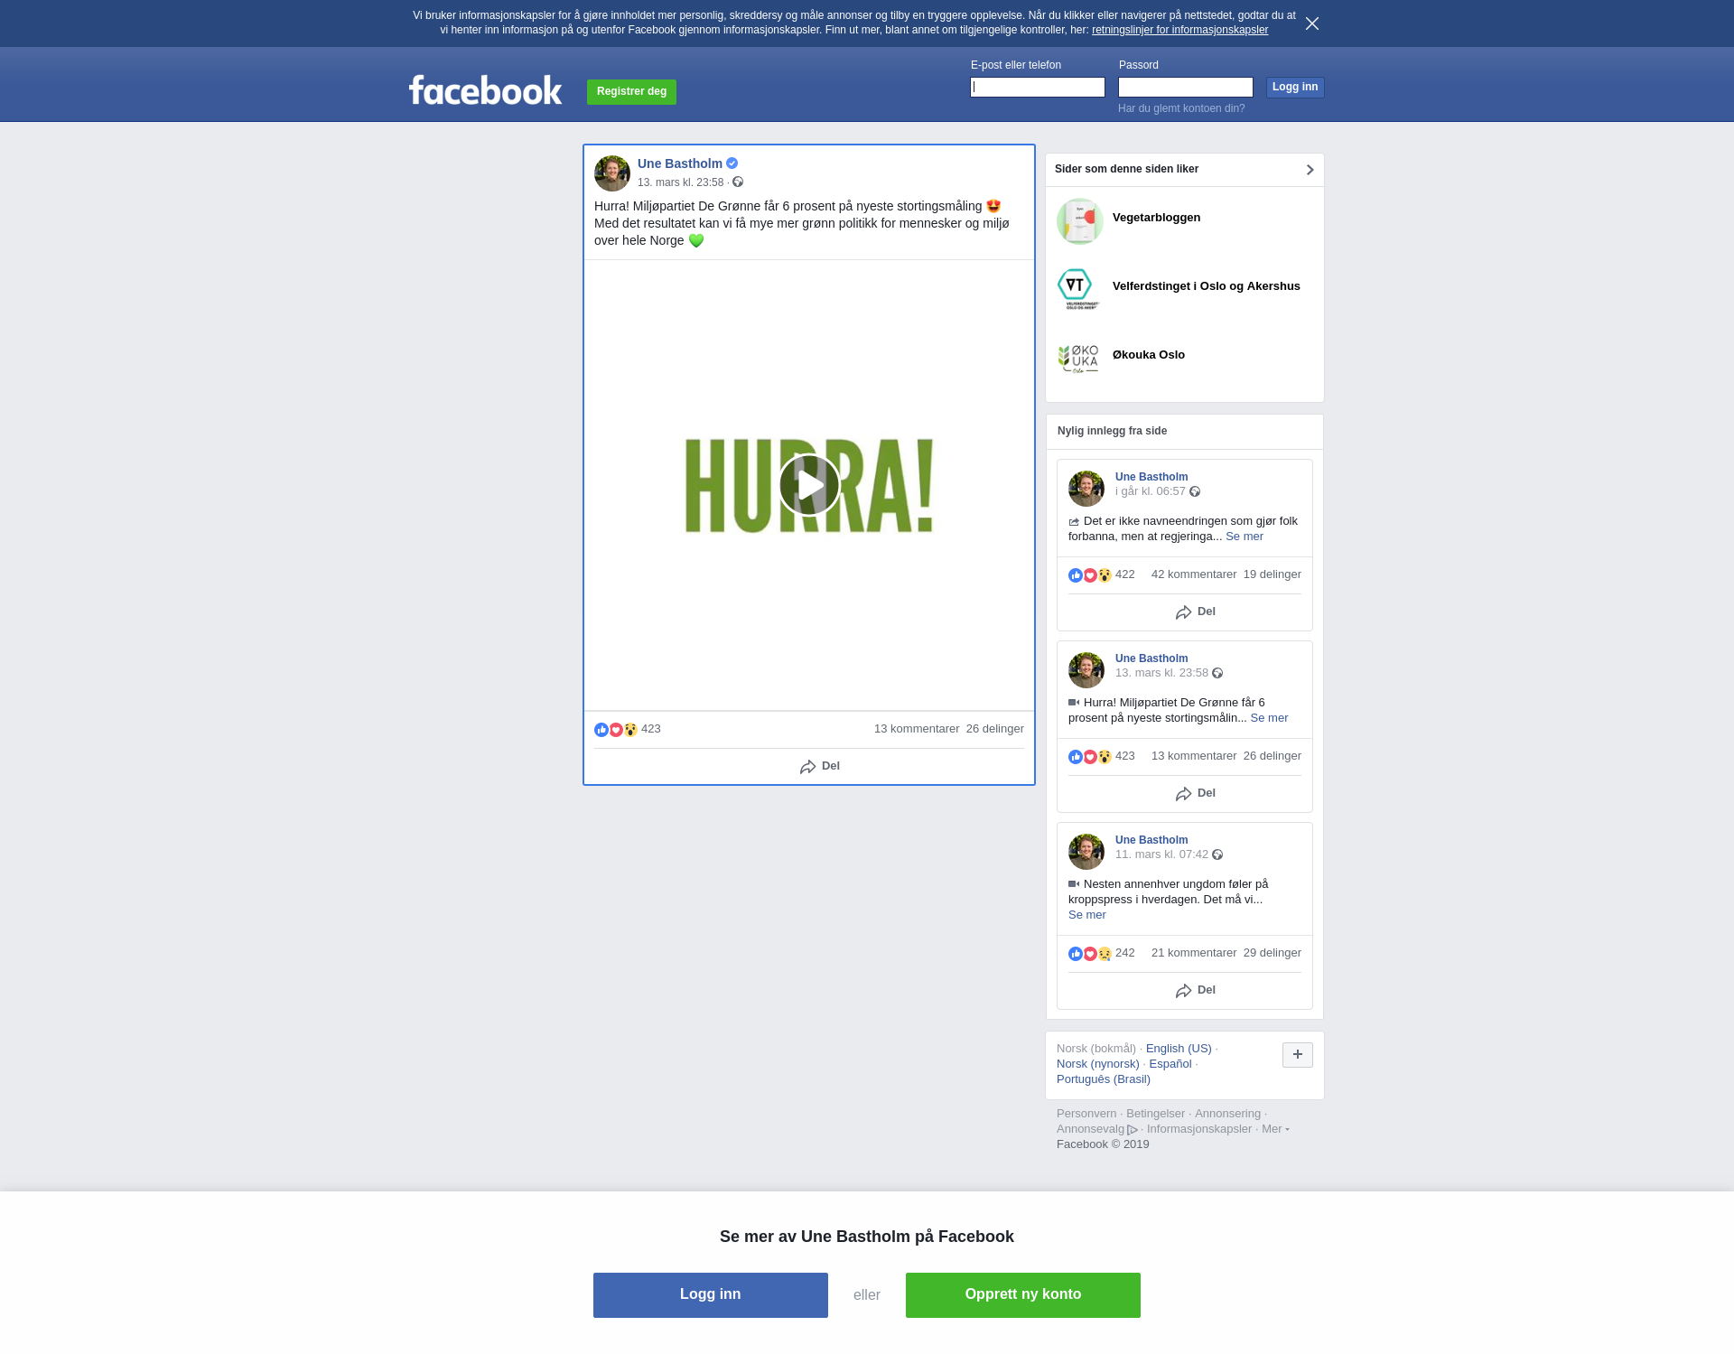
Task: Click the love reaction icon beside sidebar count 423
Action: pos(1090,757)
